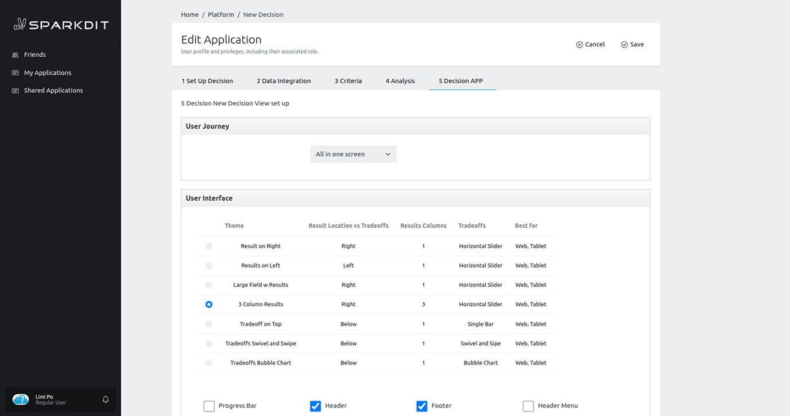Image resolution: width=790 pixels, height=416 pixels.
Task: Open the Home breadcrumb link
Action: point(189,14)
